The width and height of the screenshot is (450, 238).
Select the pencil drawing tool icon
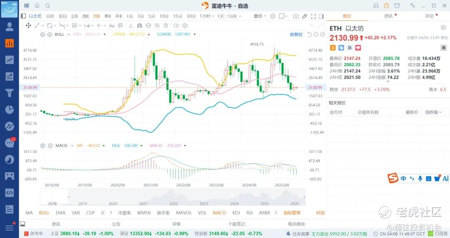[305, 16]
